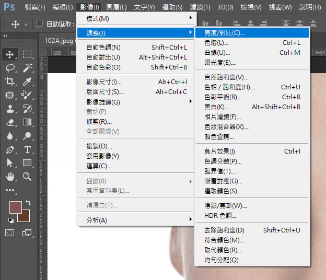Select the Zoom magnifier tool

[27, 177]
